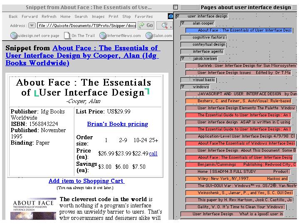Click close box of Pages about user interface design window

(x=175, y=7)
